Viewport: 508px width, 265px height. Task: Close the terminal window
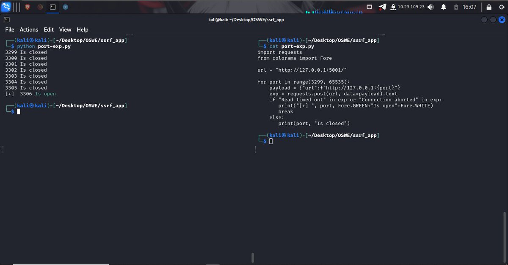coord(501,20)
